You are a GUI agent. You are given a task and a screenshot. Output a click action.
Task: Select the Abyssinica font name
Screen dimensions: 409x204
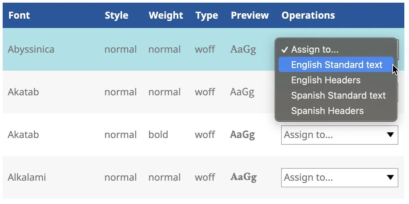(31, 50)
